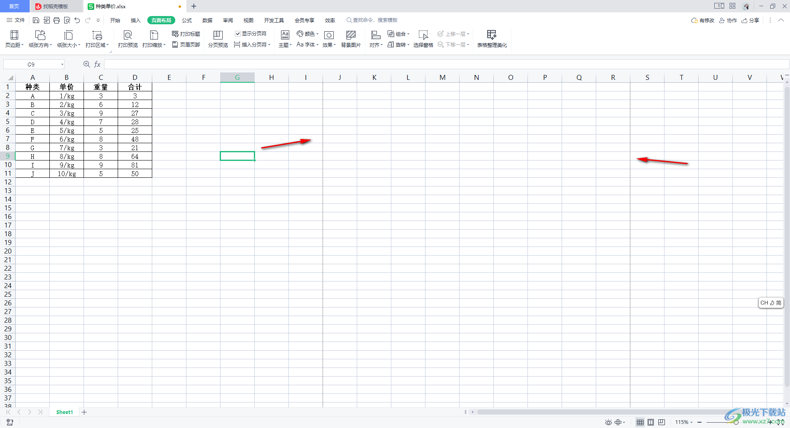This screenshot has width=790, height=428.
Task: Toggle the 显示分页符 checkbox
Action: coord(238,34)
